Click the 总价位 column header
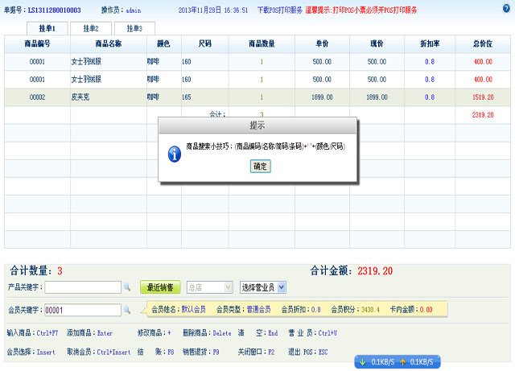 pyautogui.click(x=483, y=43)
